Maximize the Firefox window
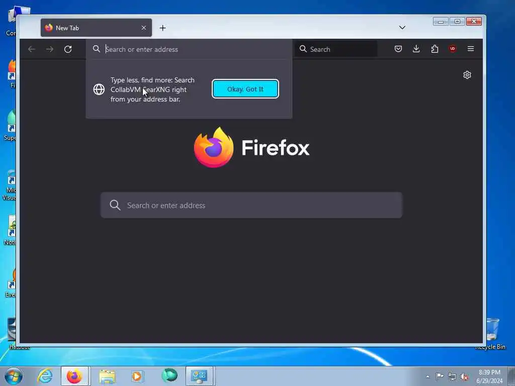Viewport: 515px width, 386px height. [x=457, y=22]
